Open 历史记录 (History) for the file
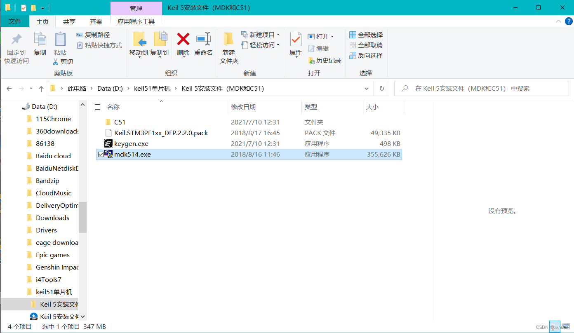This screenshot has width=574, height=333. click(325, 60)
